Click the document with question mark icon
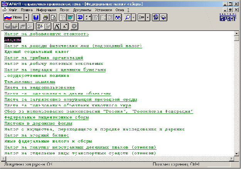The image size is (241, 169). pyautogui.click(x=95, y=17)
